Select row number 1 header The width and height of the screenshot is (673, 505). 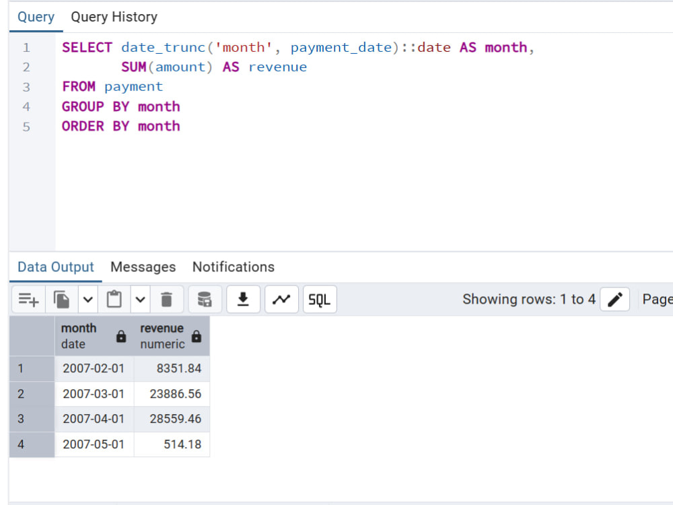click(32, 368)
